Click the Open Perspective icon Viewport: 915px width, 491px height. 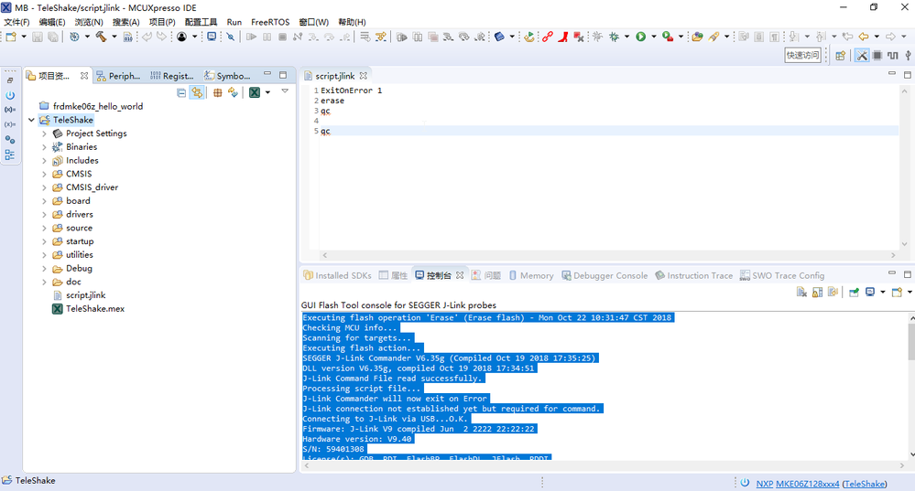click(840, 56)
